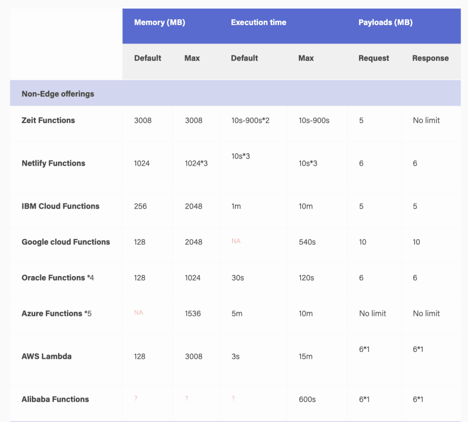Click Azure Functions response 'No limit'
The height and width of the screenshot is (422, 468).
pos(426,313)
